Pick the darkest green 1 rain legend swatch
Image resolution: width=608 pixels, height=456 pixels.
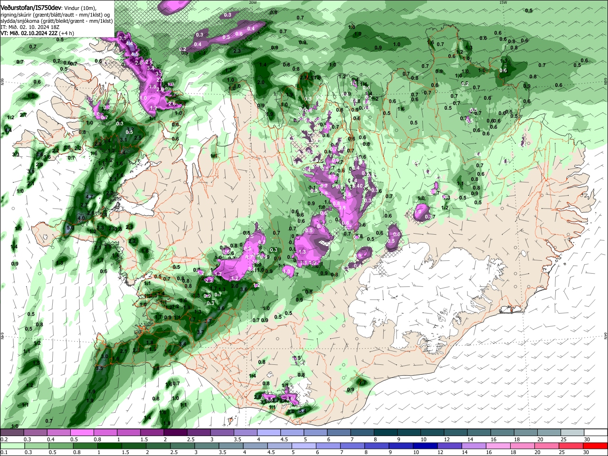click(109, 446)
